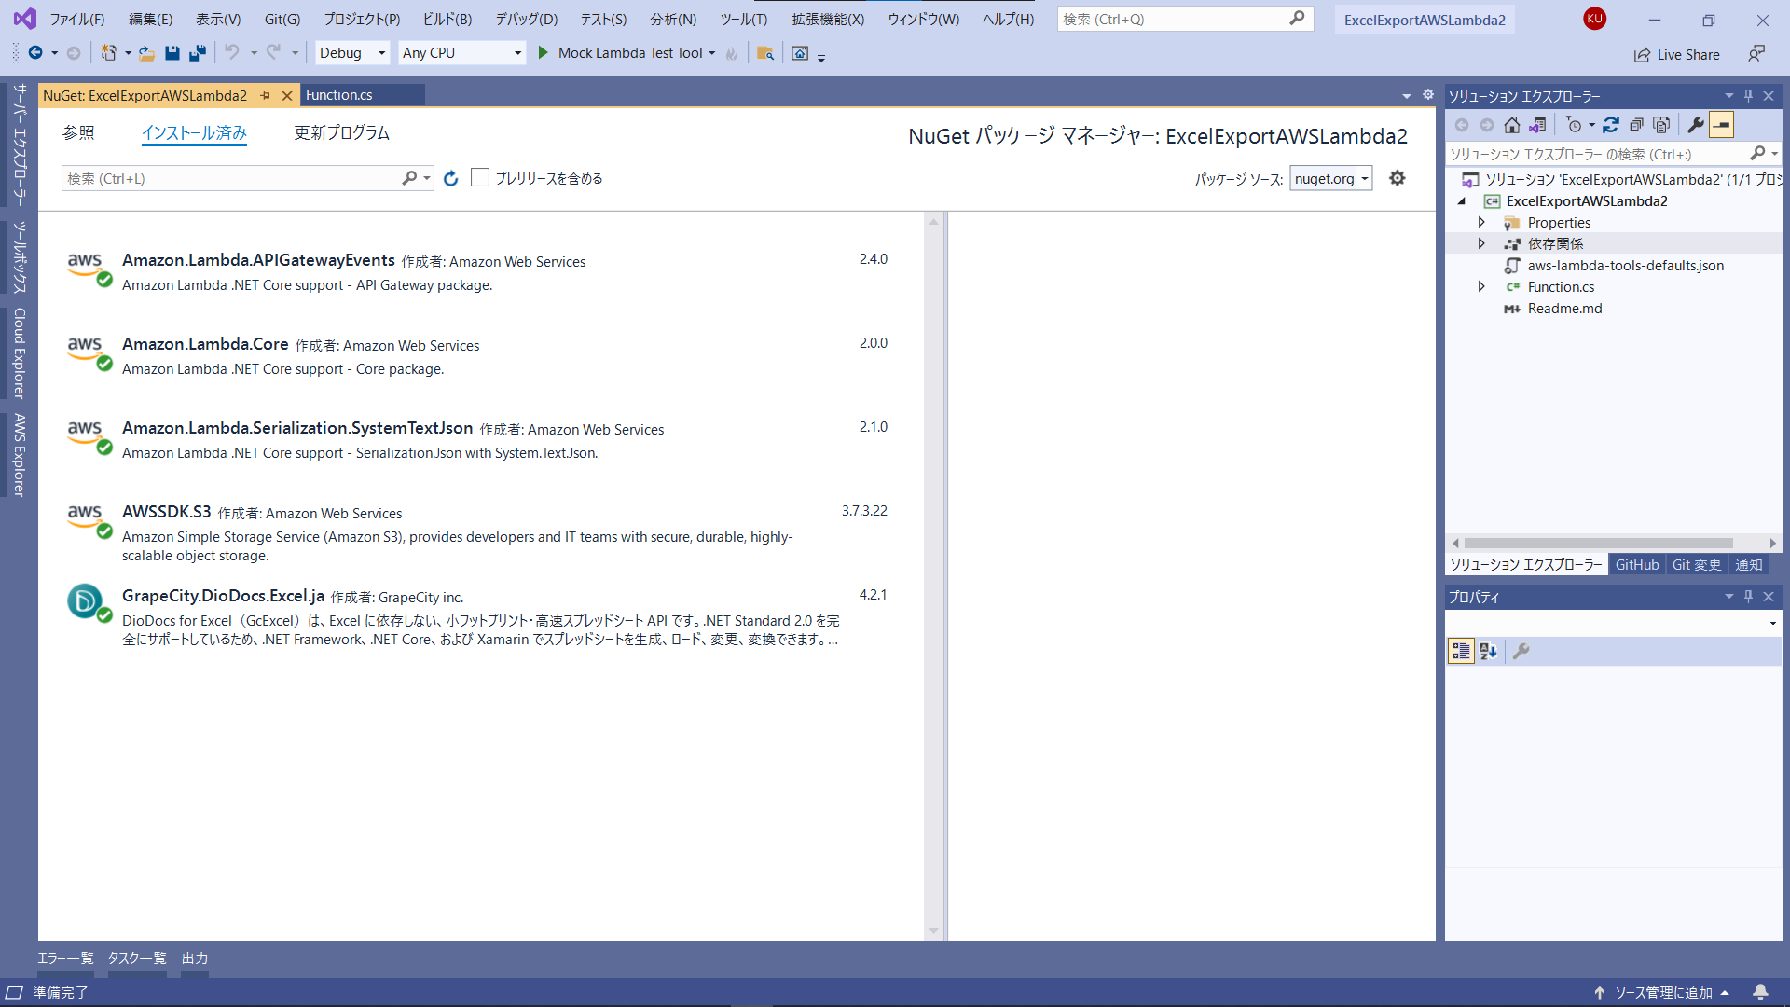This screenshot has width=1790, height=1007.
Task: Pin the Properties panel
Action: (1749, 597)
